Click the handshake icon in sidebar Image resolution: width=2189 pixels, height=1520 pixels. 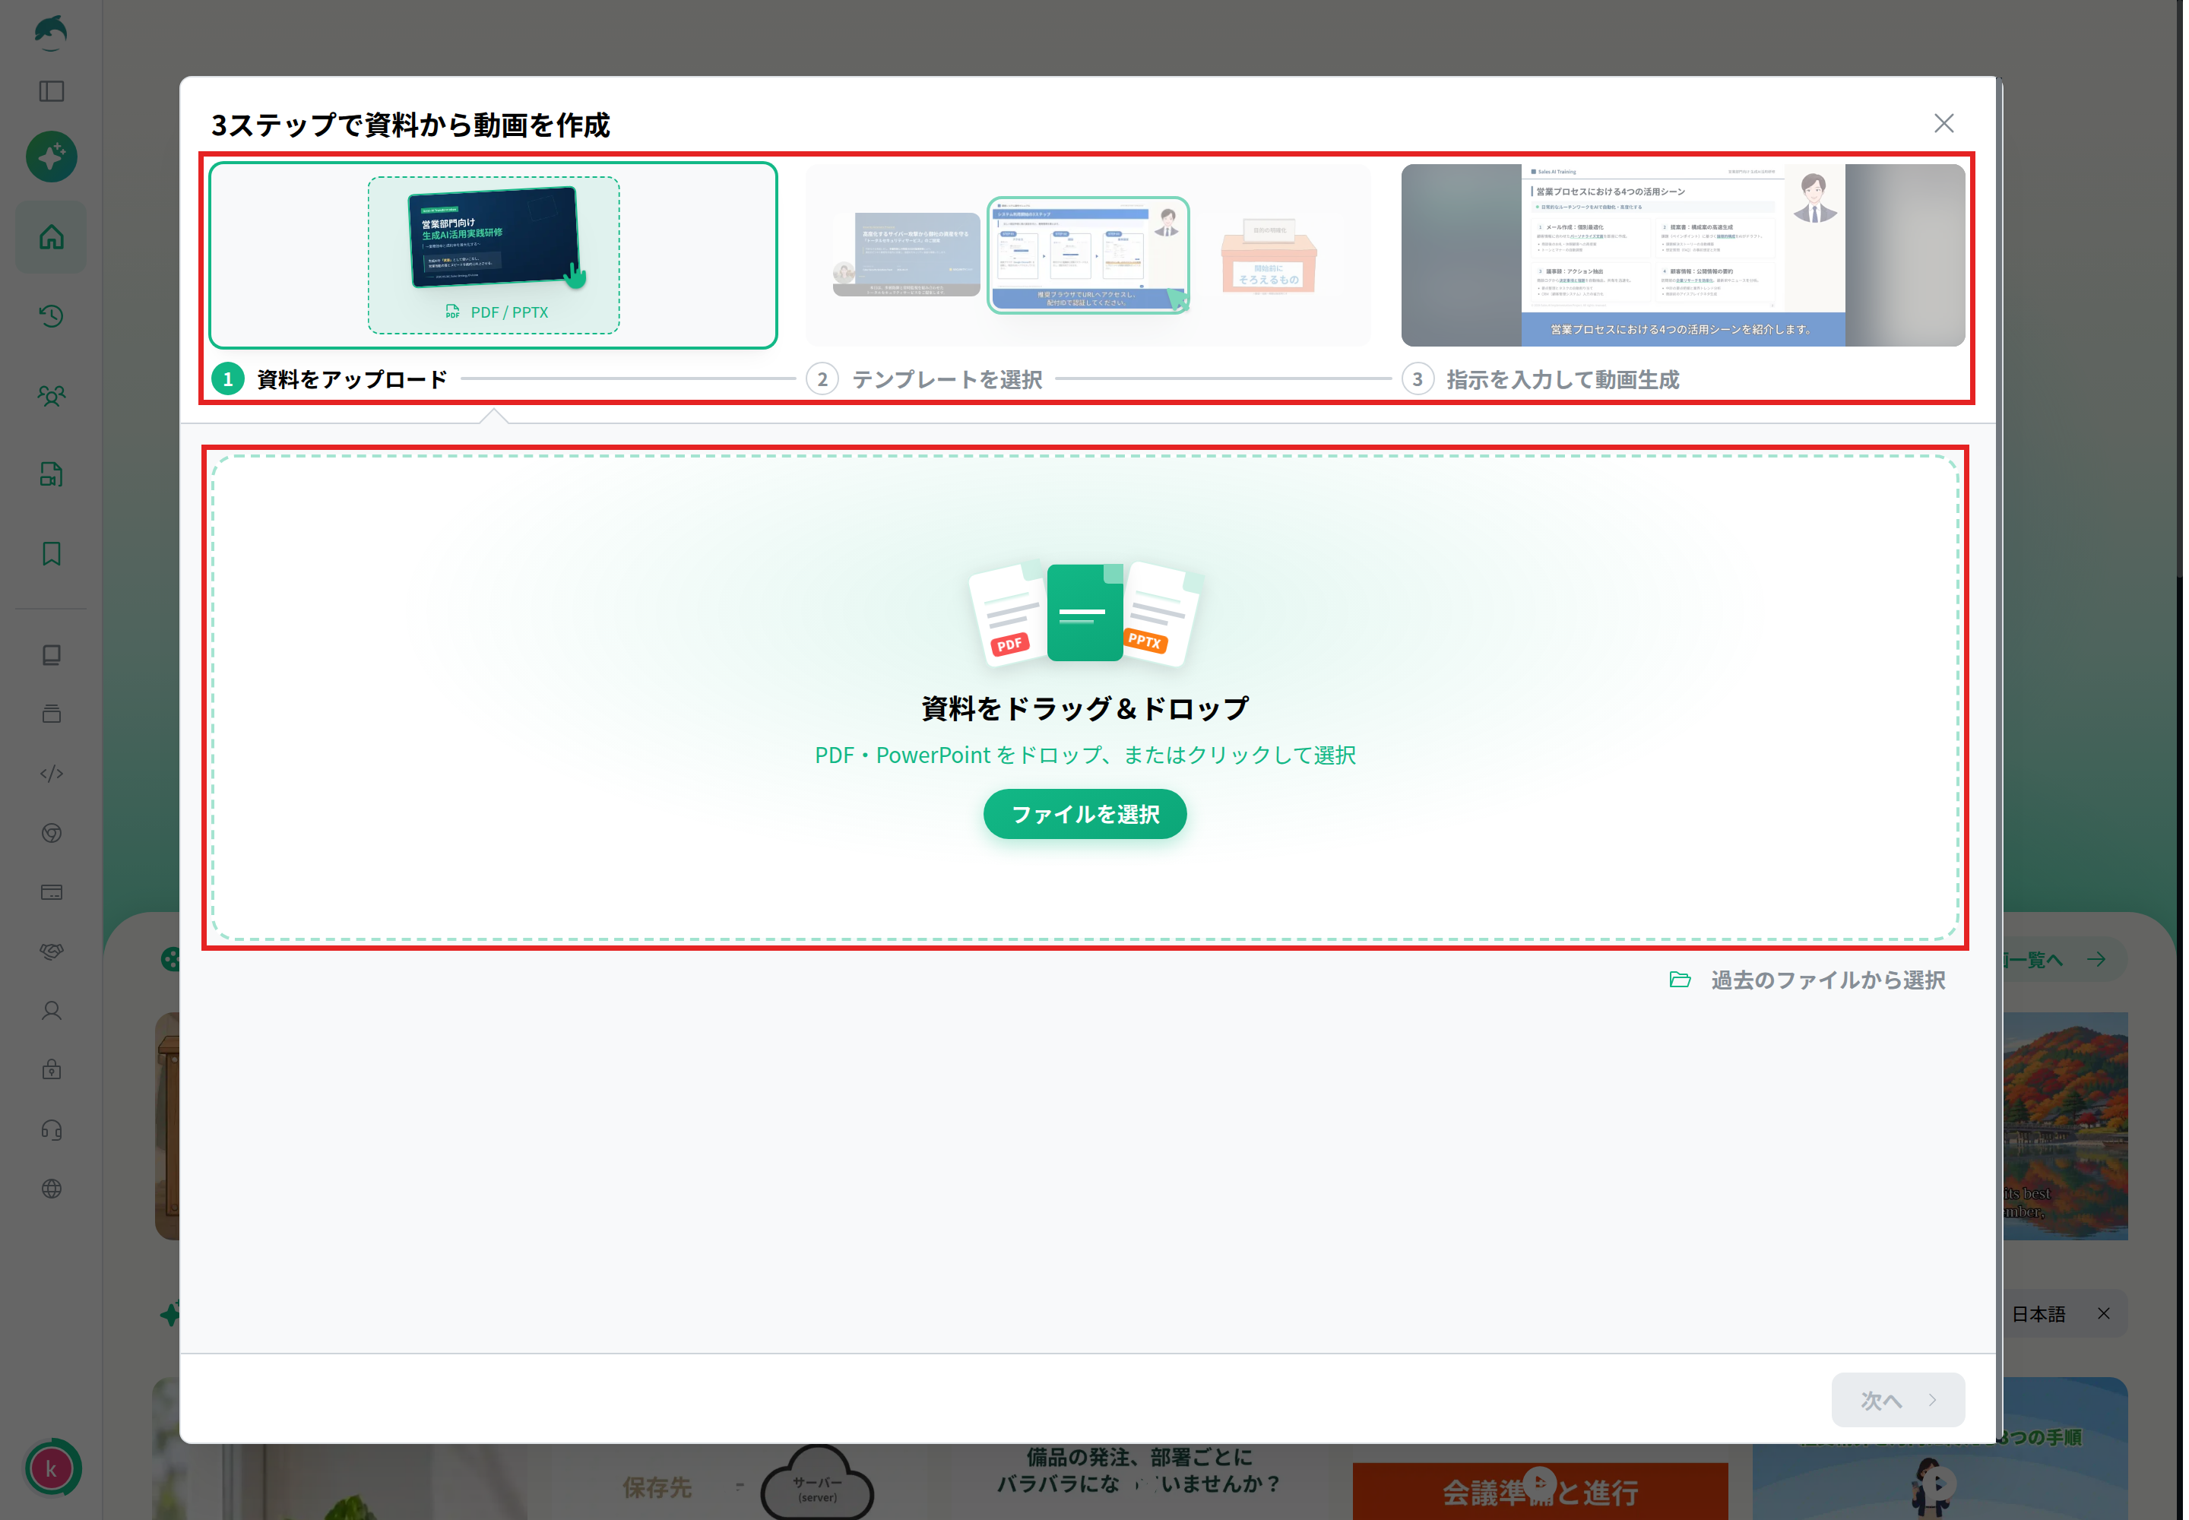coord(52,952)
